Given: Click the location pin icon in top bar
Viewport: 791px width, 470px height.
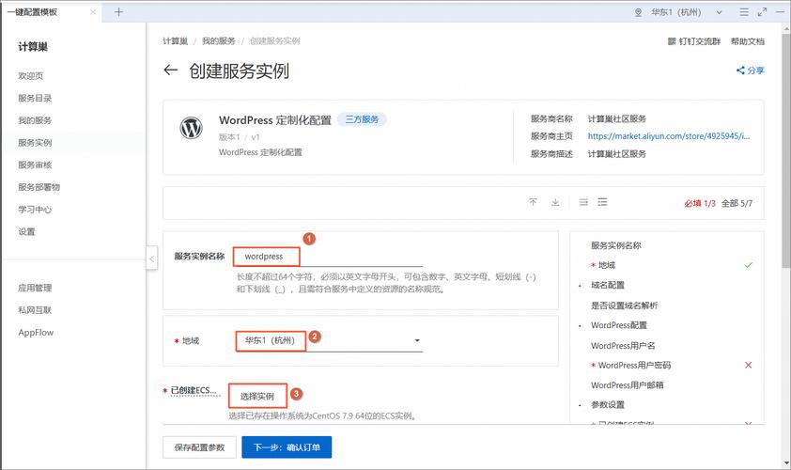Looking at the screenshot, I should pos(638,12).
